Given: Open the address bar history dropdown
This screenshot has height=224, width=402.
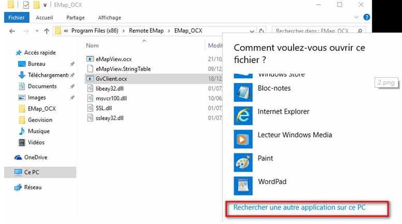Looking at the screenshot, I should pos(252,31).
